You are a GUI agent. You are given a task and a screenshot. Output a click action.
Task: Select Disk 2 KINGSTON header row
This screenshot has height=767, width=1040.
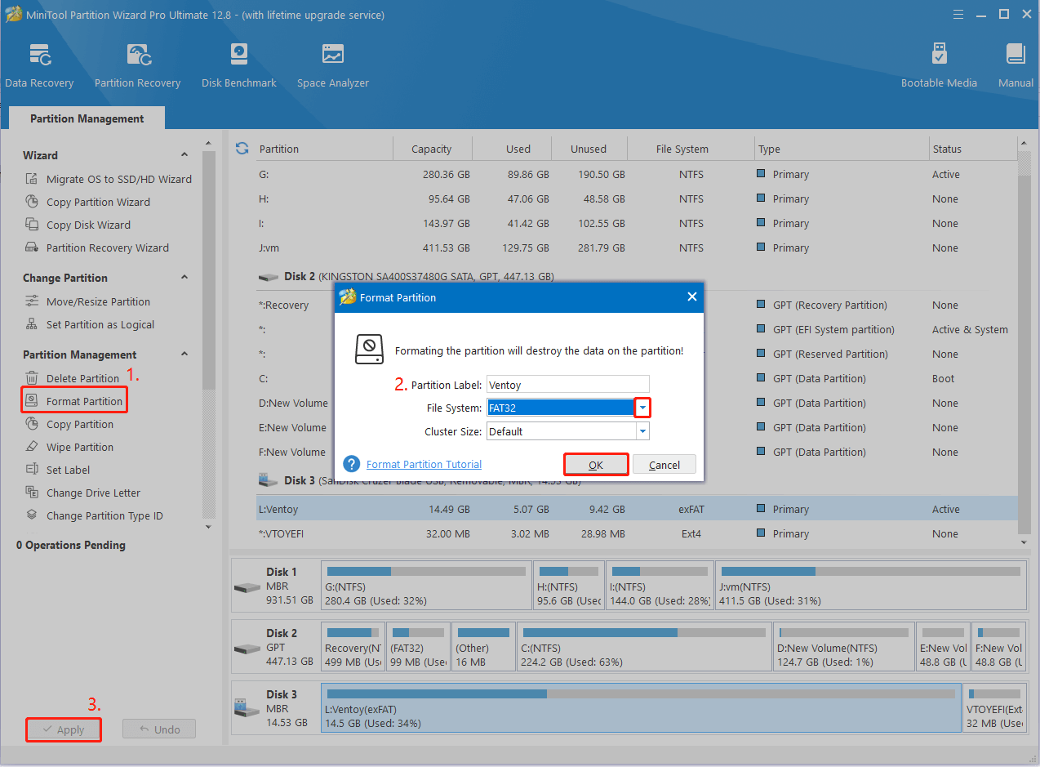pos(637,276)
